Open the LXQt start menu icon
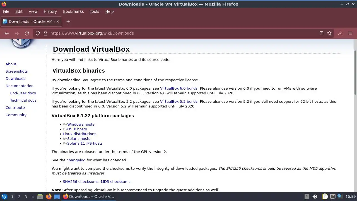The image size is (357, 201). click(x=4, y=197)
